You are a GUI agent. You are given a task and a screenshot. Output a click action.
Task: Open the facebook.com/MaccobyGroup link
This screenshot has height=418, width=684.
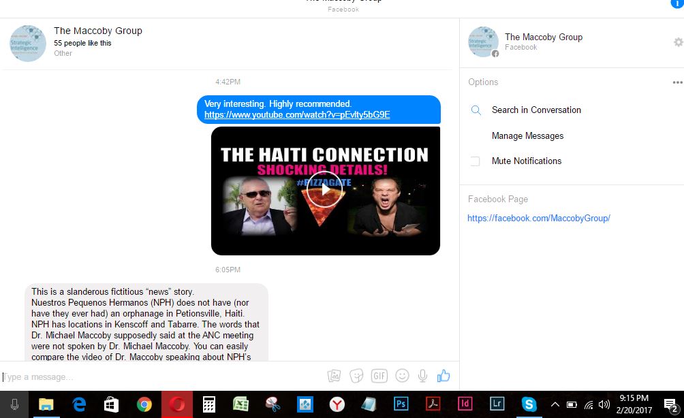click(x=539, y=219)
